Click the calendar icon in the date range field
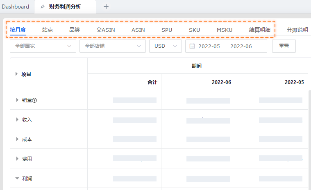The height and width of the screenshot is (190, 311). 192,46
